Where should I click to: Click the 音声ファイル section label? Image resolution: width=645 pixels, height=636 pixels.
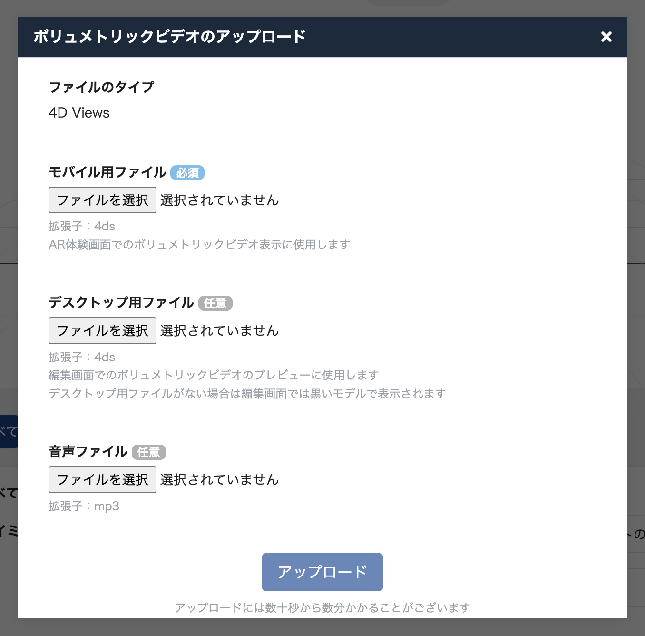point(88,452)
